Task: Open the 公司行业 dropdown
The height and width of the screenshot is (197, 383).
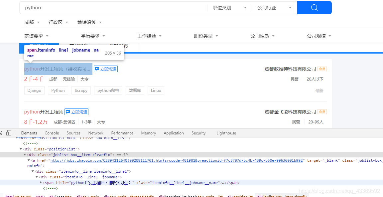Action: 274,7
